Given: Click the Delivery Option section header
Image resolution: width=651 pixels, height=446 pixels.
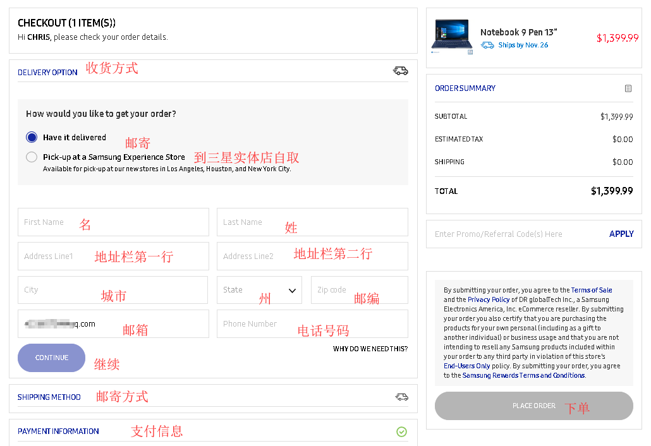Looking at the screenshot, I should (47, 73).
